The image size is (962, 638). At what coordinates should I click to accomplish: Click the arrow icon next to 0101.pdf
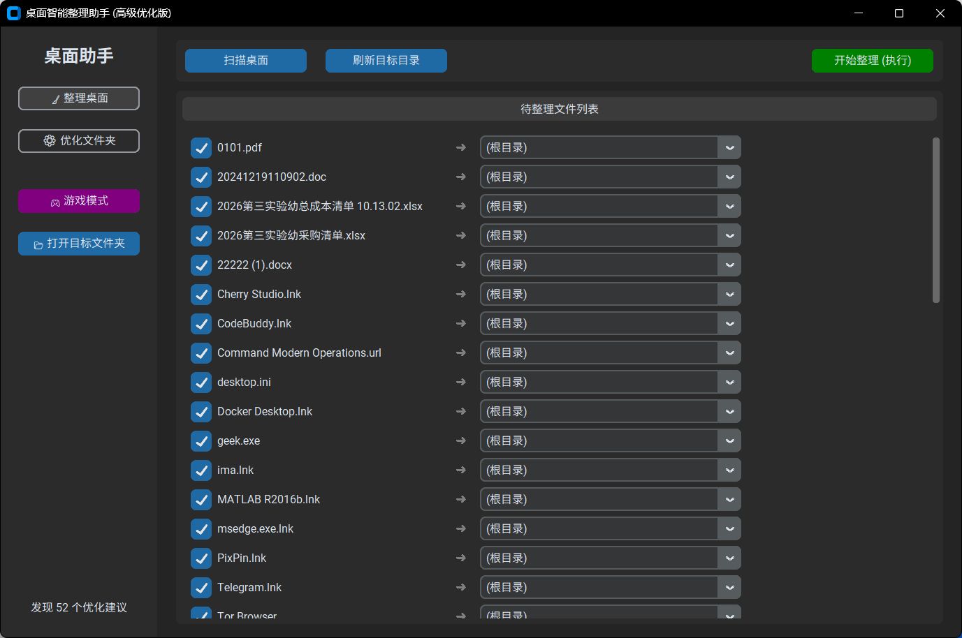(x=460, y=147)
